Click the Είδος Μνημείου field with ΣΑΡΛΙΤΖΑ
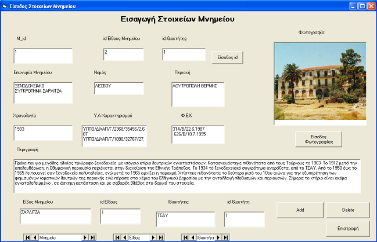 coord(56,216)
